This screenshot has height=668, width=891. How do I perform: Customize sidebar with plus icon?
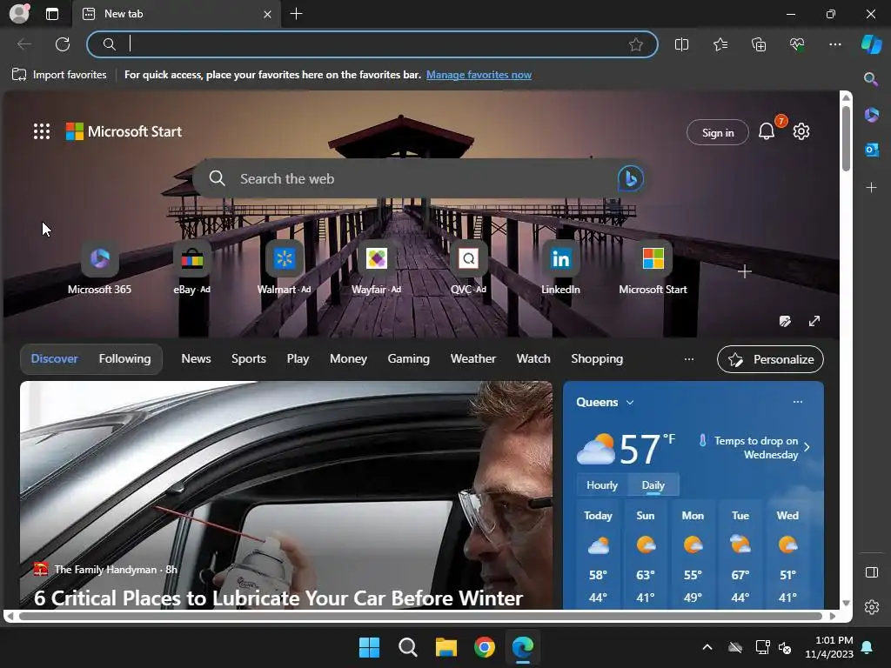[871, 188]
